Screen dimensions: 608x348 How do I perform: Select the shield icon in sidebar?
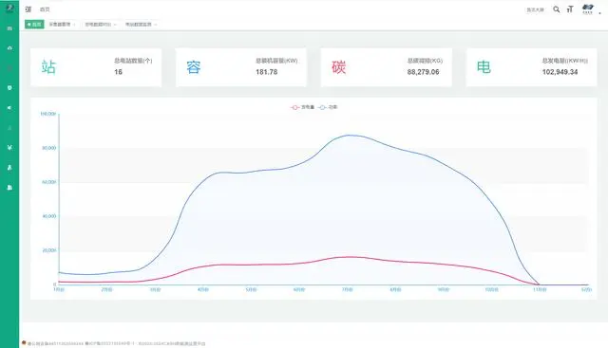(x=9, y=88)
